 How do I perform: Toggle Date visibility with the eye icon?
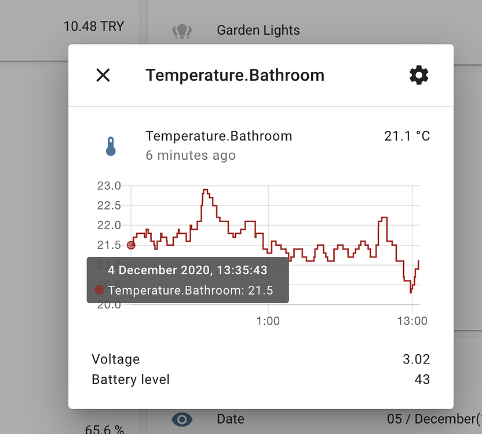(x=182, y=419)
